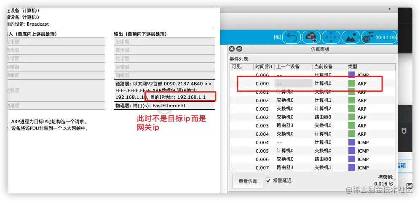The image size is (420, 201).
Task: Select the 0.006 ICMP event to 路由器3
Action: click(x=313, y=159)
